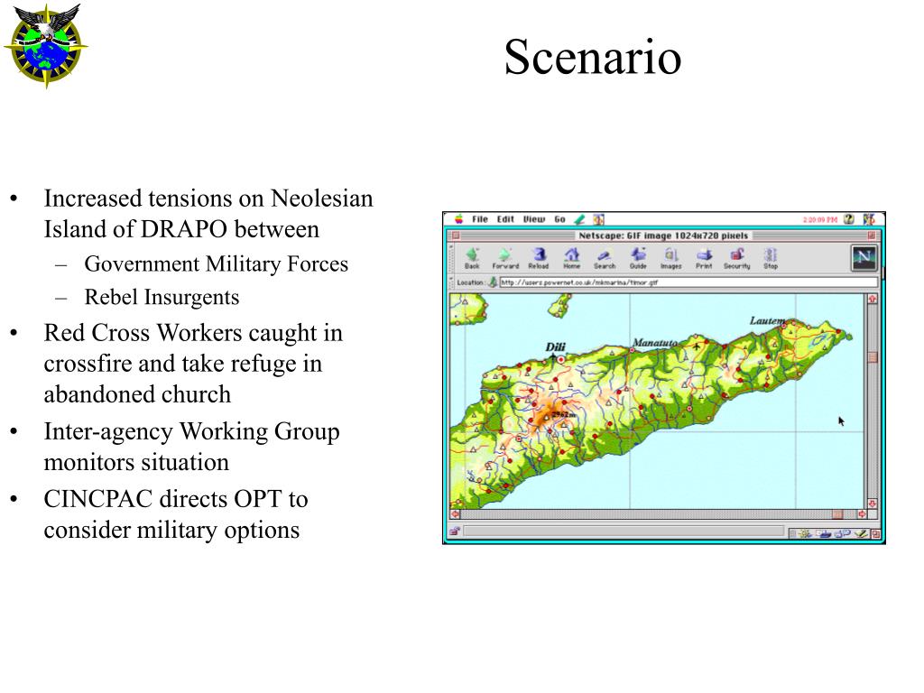The image size is (924, 693).
Task: Click the icon right of the bookmarks menu
Action: click(x=599, y=219)
